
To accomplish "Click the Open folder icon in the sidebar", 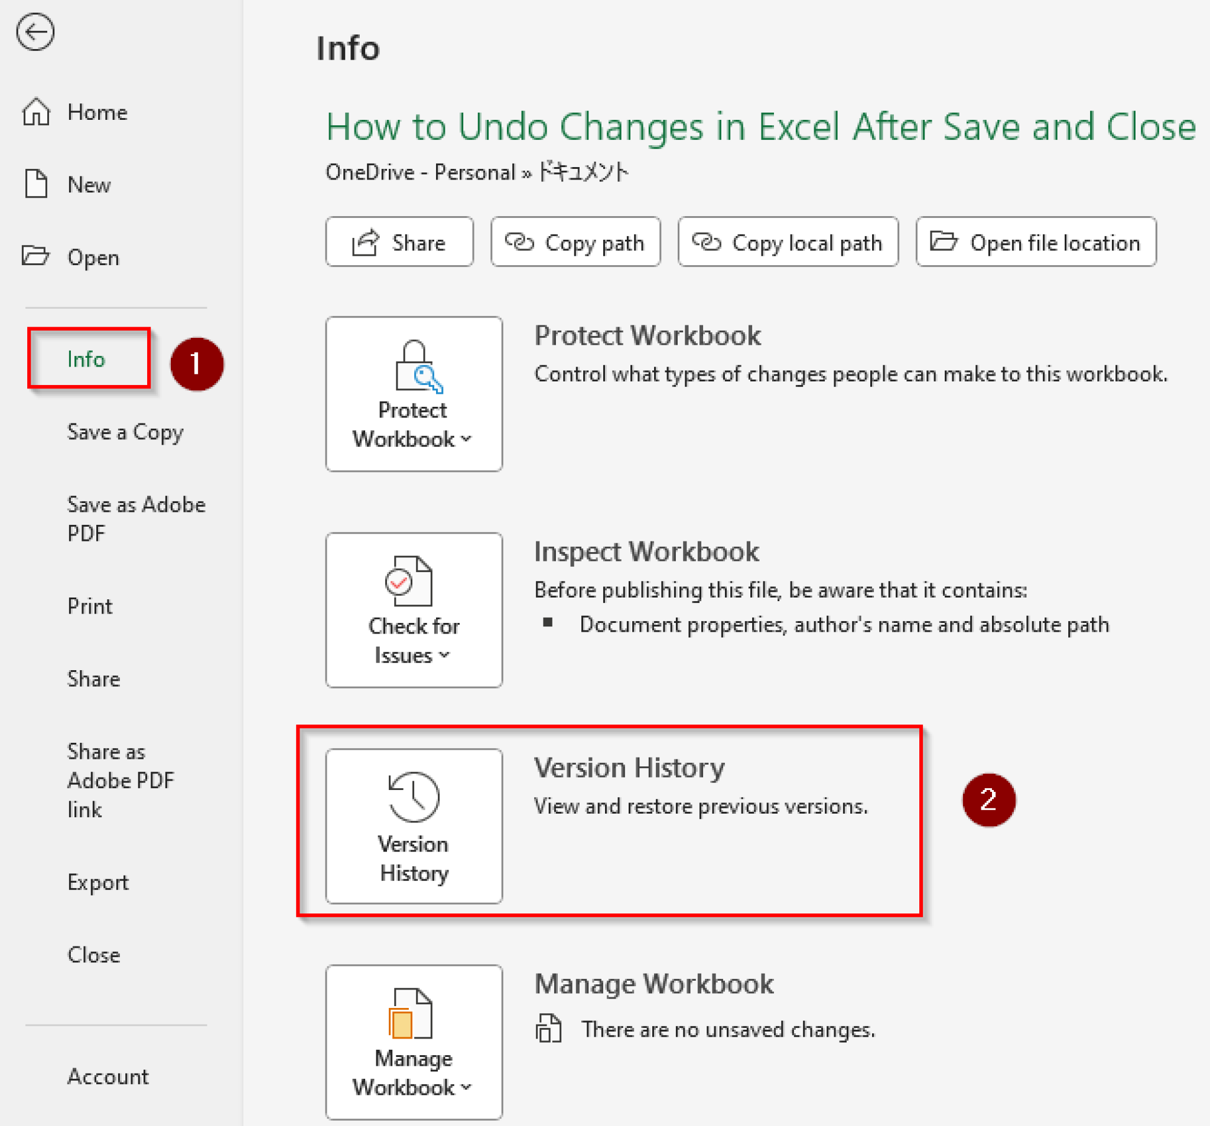I will coord(35,257).
